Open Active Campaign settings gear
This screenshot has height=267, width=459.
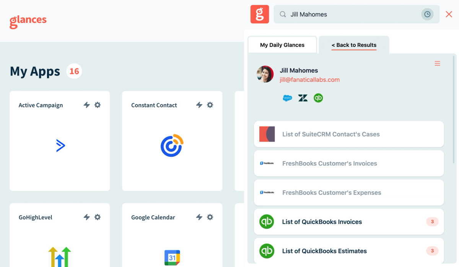98,105
